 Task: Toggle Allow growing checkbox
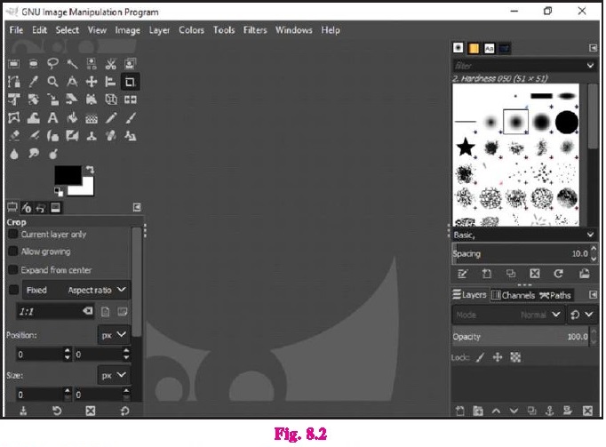12,251
